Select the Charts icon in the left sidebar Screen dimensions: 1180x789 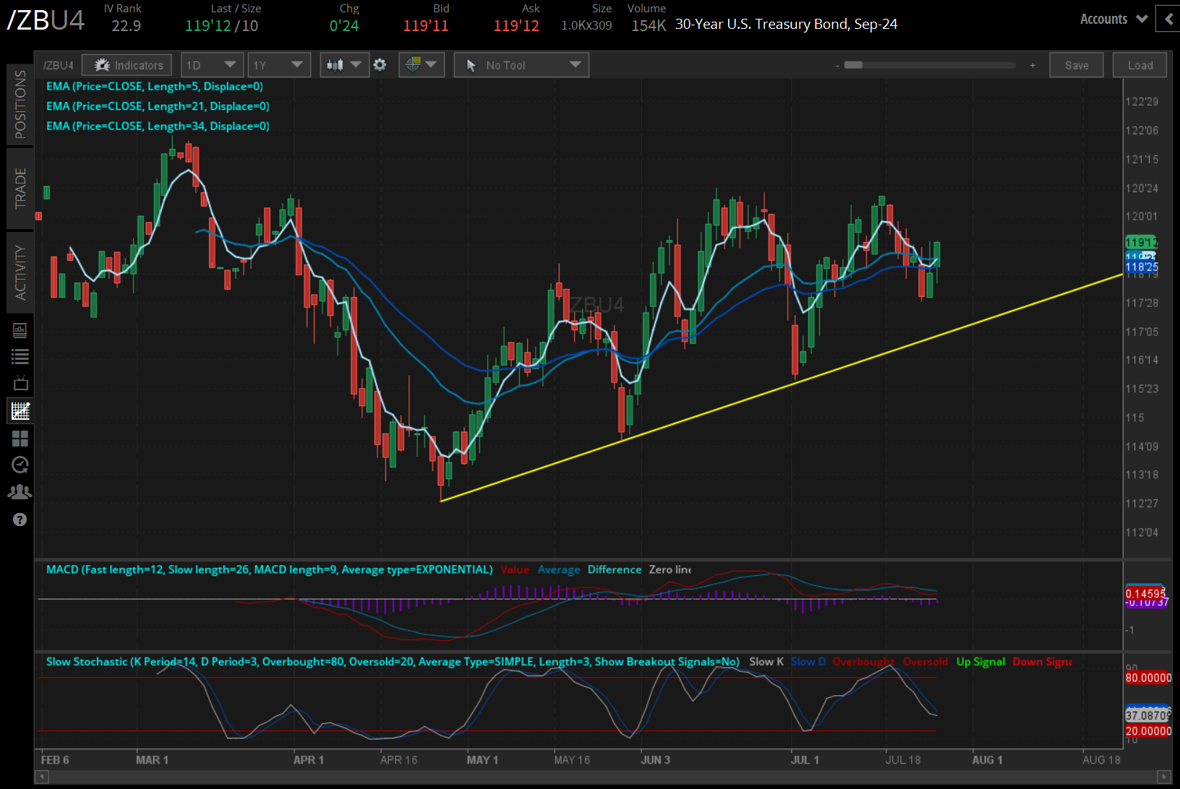click(x=20, y=410)
